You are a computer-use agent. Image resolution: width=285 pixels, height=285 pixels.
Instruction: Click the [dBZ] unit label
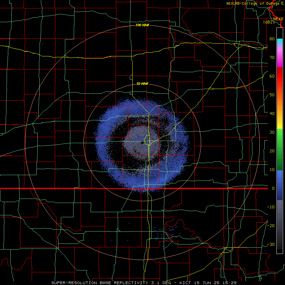coord(269,22)
